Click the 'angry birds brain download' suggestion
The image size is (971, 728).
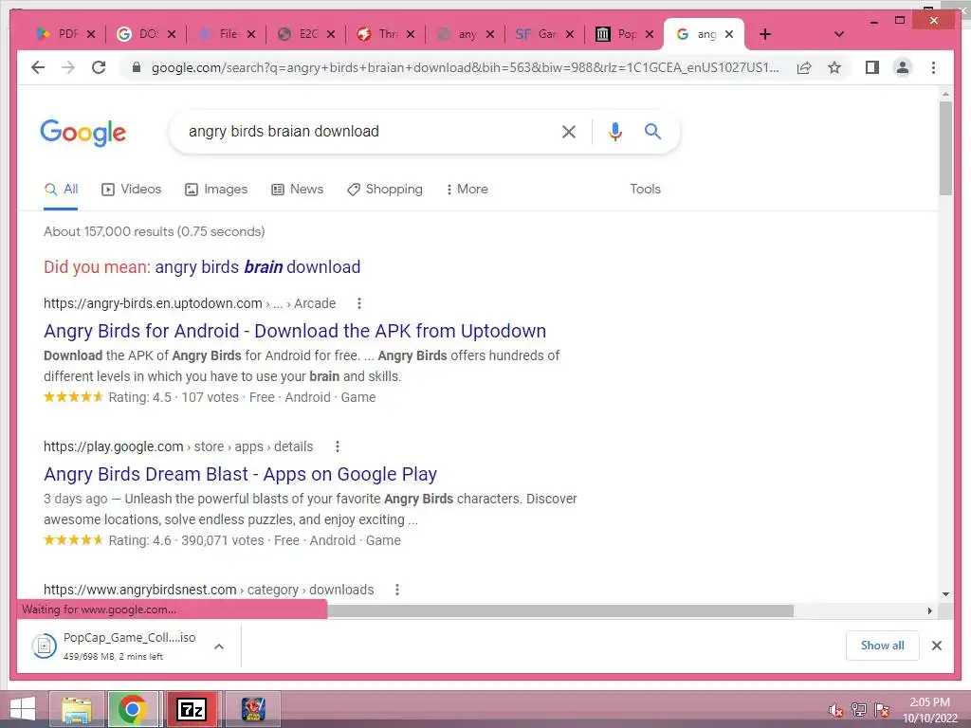point(258,266)
